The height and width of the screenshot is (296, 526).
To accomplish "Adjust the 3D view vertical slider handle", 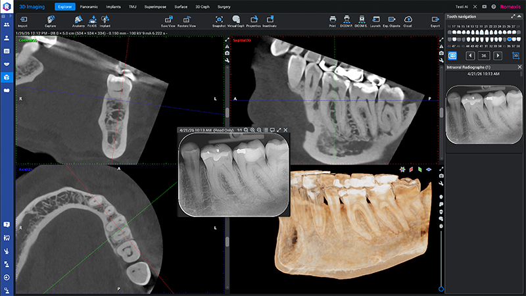I will (441, 289).
